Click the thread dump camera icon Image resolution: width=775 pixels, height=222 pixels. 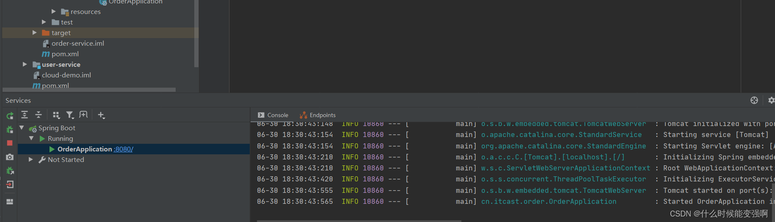(x=10, y=157)
